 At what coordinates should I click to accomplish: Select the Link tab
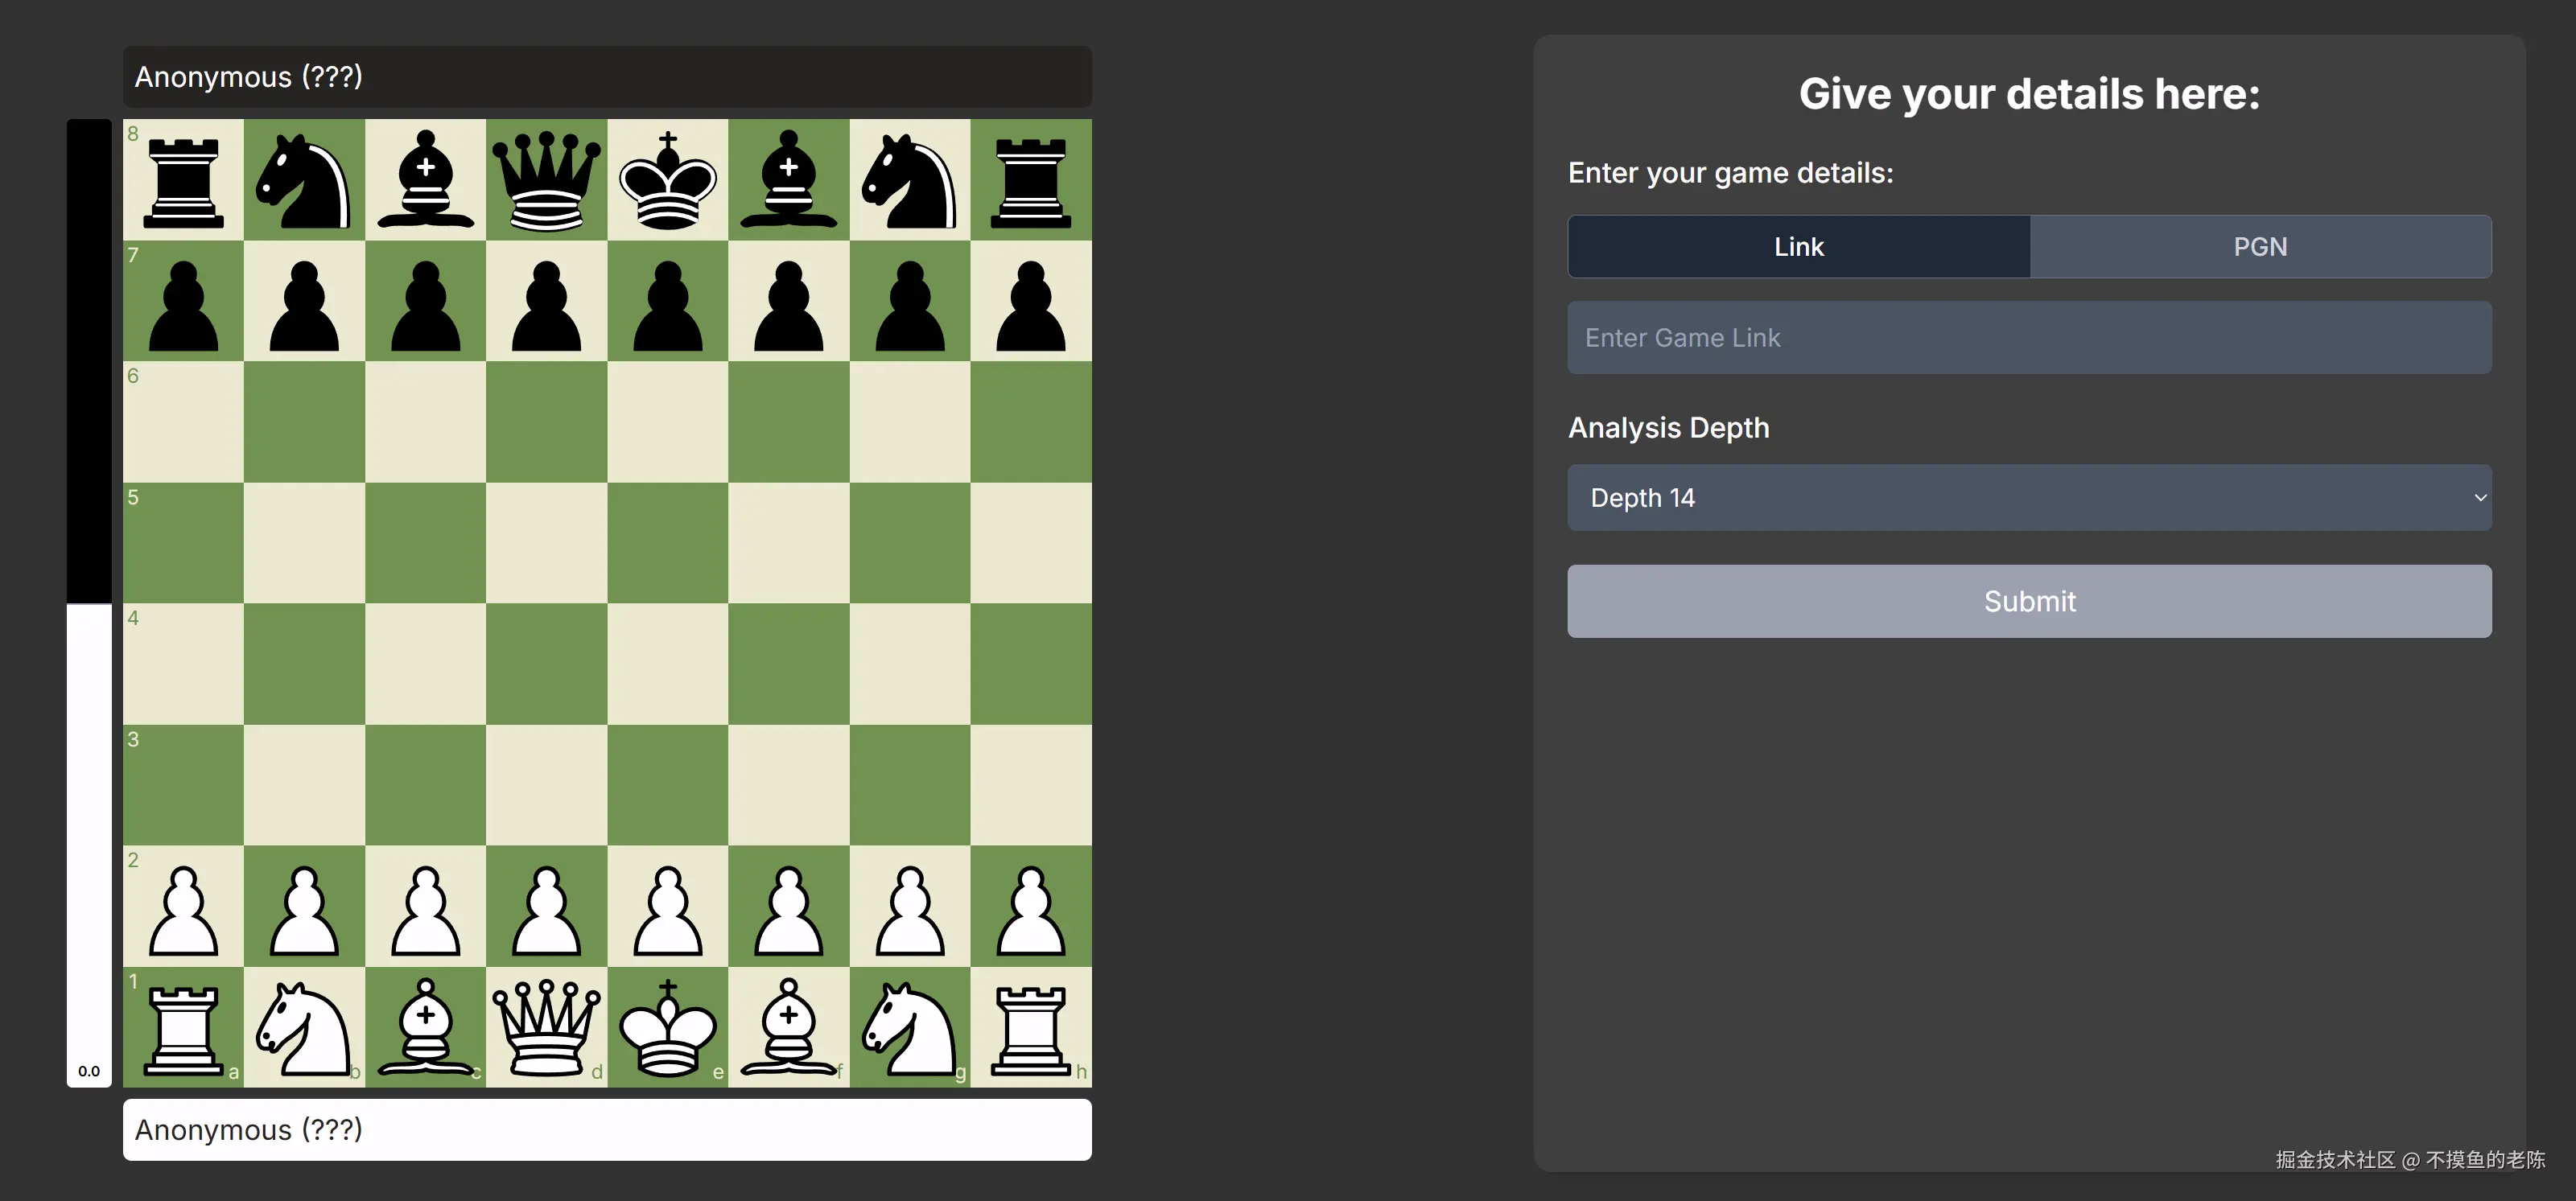point(1798,247)
